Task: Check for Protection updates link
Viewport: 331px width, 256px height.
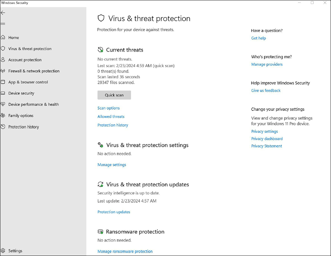Action: tap(114, 212)
